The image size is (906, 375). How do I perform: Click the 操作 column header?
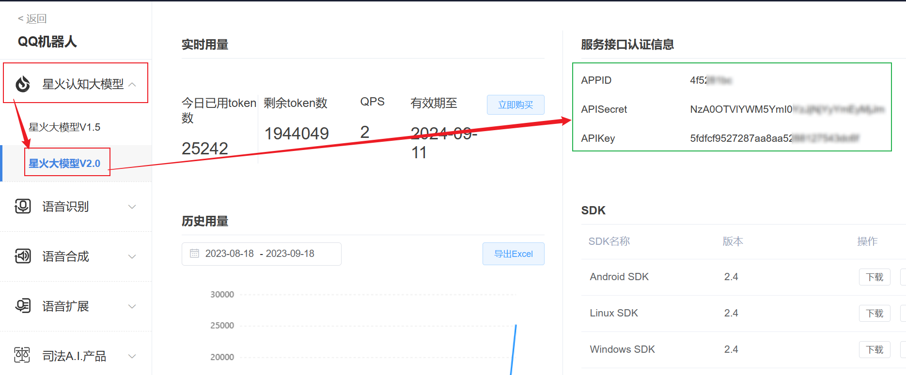(x=867, y=241)
